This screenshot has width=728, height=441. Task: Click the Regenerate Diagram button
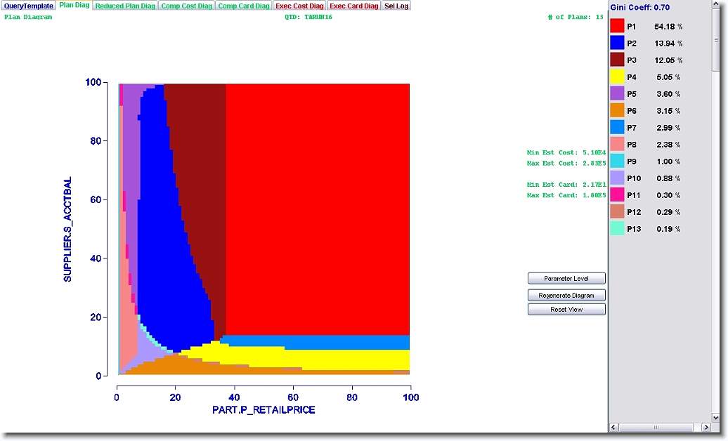tap(566, 295)
